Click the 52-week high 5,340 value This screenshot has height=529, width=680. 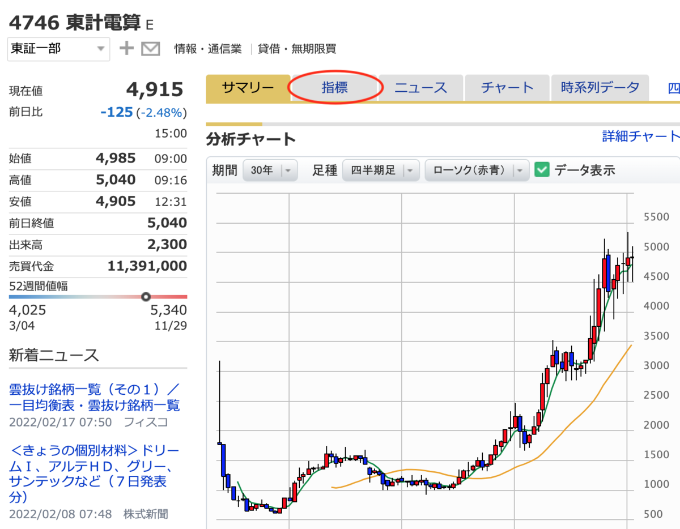click(168, 310)
